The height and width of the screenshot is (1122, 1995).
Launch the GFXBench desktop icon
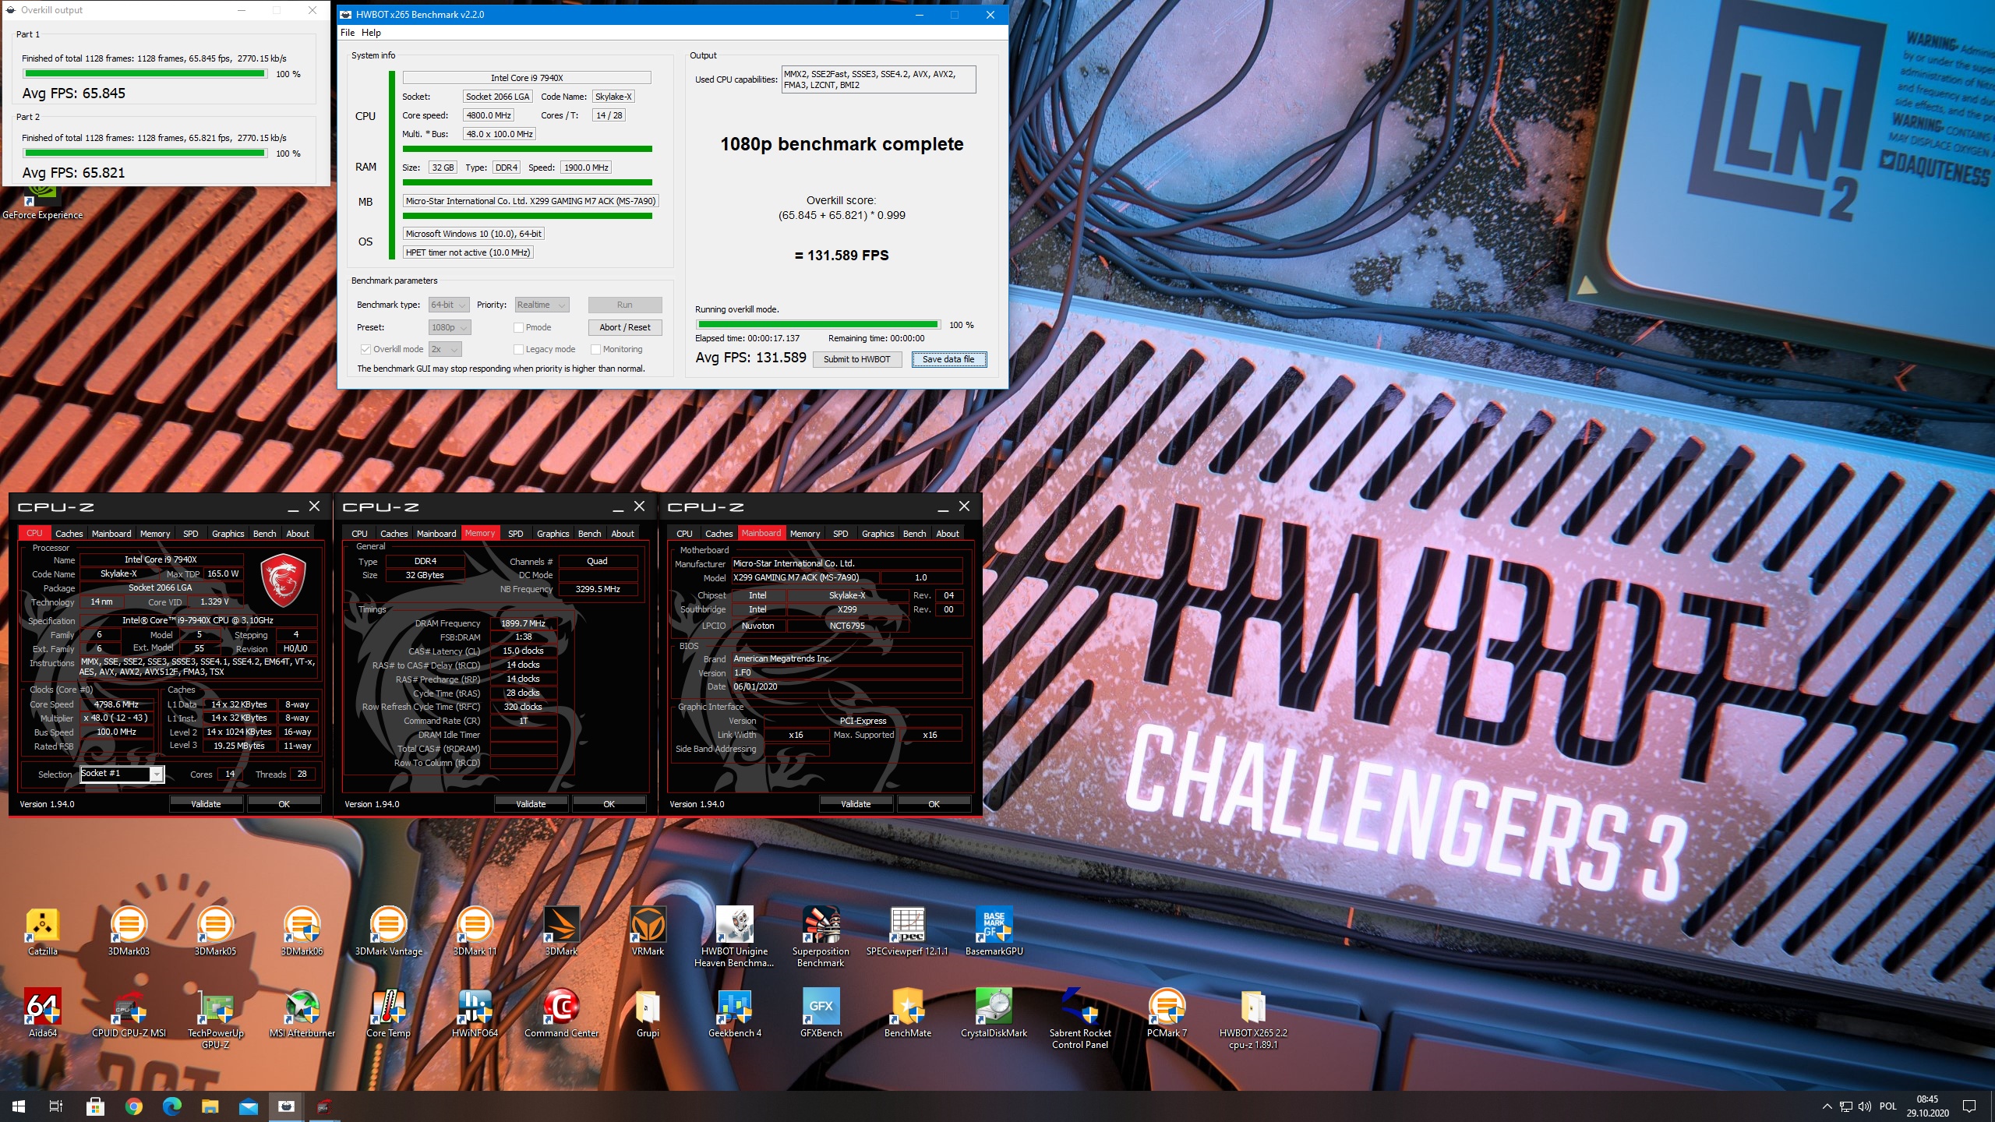(821, 1014)
